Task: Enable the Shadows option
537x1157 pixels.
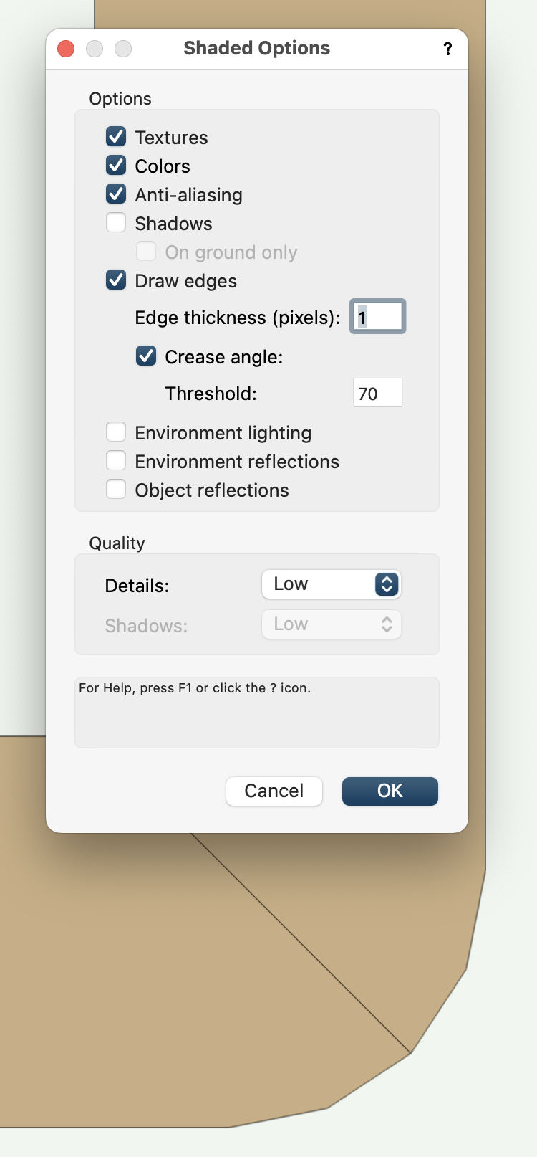Action: coord(115,222)
